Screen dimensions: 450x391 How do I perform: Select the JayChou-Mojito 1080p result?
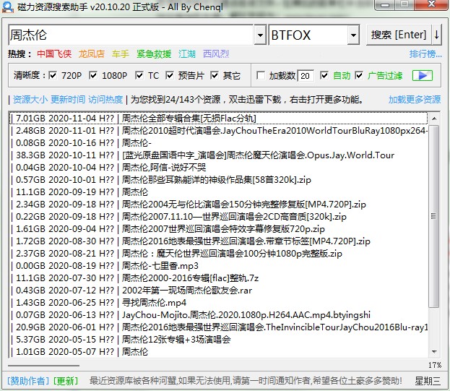pos(219,315)
